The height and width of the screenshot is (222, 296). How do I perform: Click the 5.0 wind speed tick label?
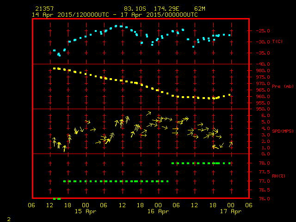[265, 122]
